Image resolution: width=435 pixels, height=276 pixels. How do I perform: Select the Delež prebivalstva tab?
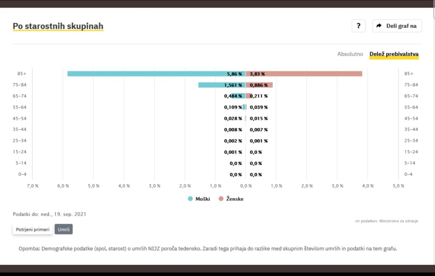394,54
